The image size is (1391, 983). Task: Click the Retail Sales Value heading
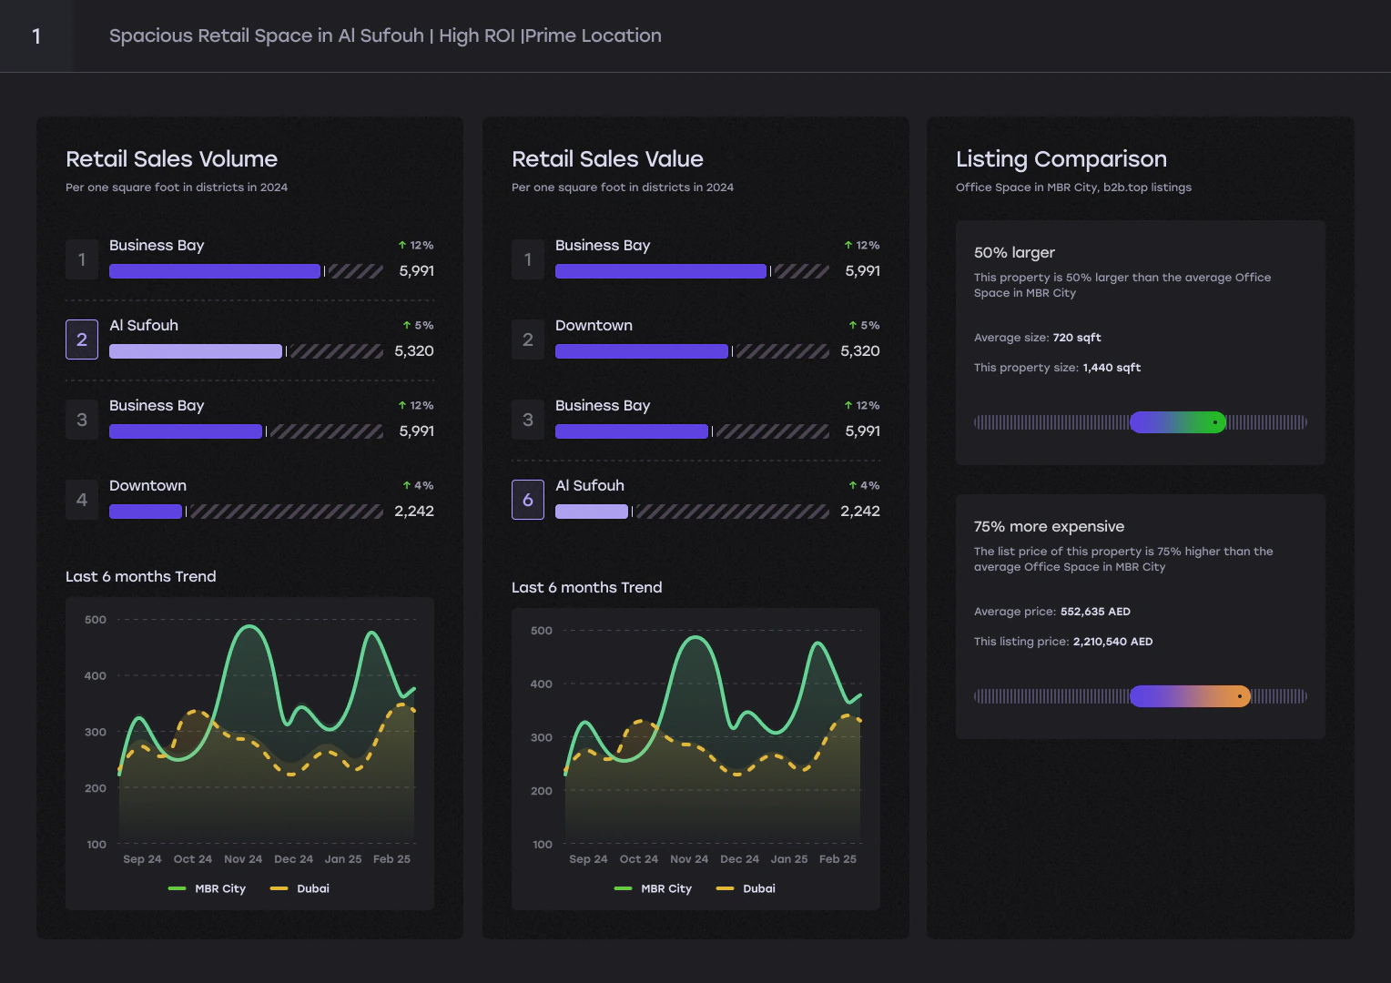607,159
